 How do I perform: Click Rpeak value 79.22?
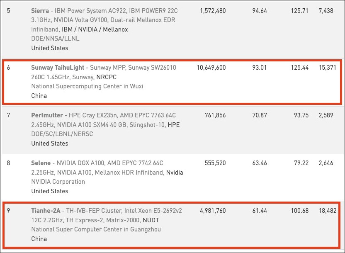point(301,163)
